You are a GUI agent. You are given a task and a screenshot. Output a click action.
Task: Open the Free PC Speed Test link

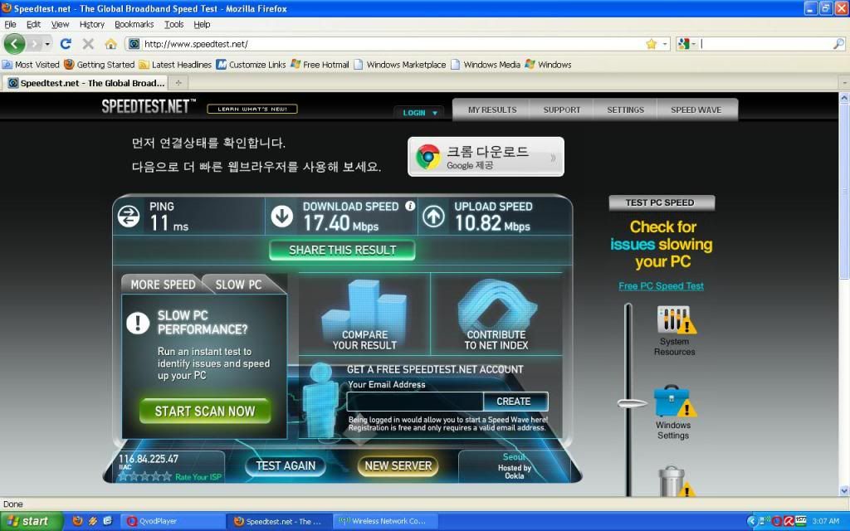[x=661, y=286]
